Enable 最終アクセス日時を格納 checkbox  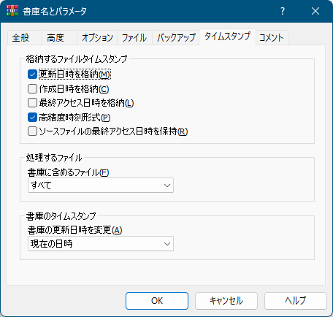(32, 103)
